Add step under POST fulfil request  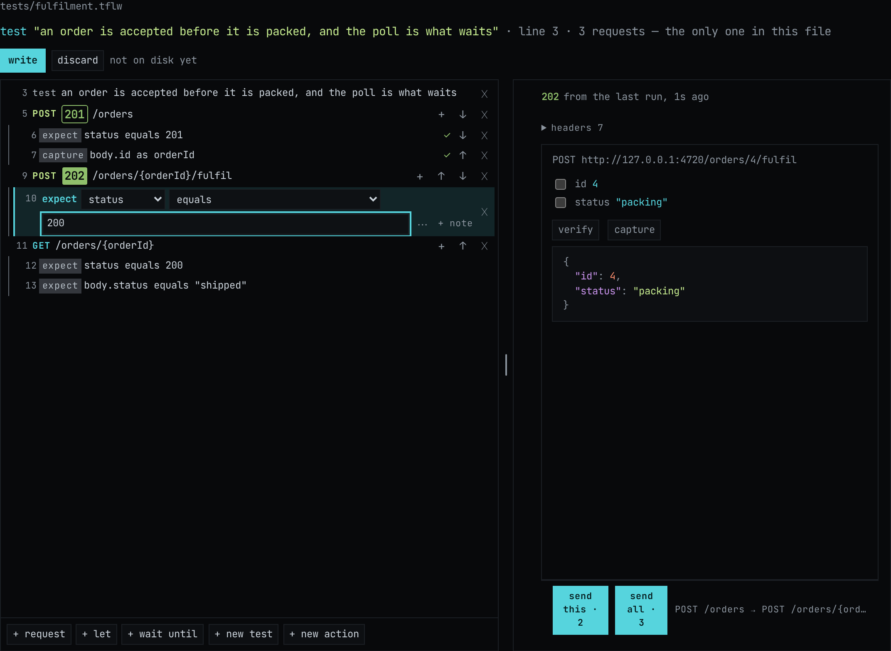coord(420,176)
